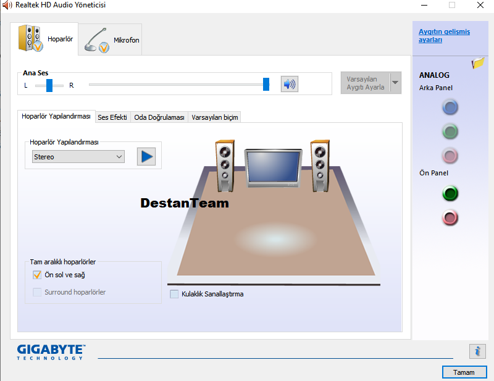The height and width of the screenshot is (381, 494).
Task: Select the Mikrofon microphone icon
Action: click(x=96, y=38)
